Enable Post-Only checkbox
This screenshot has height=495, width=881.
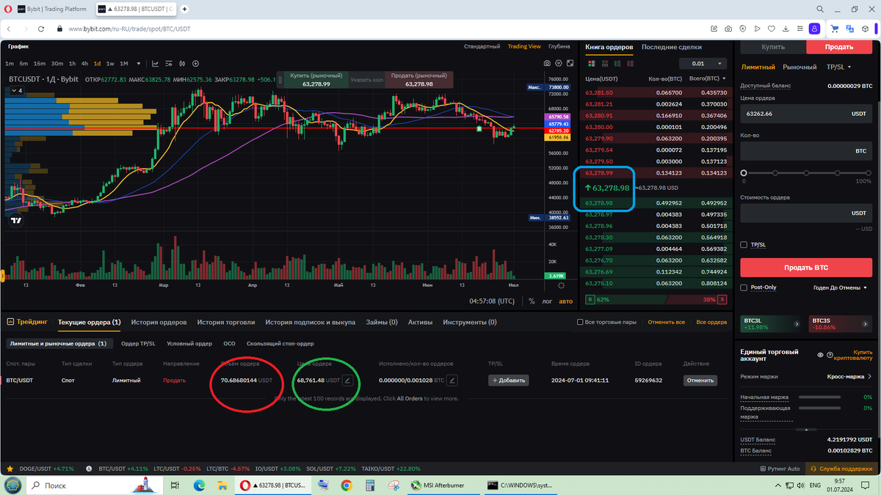744,287
